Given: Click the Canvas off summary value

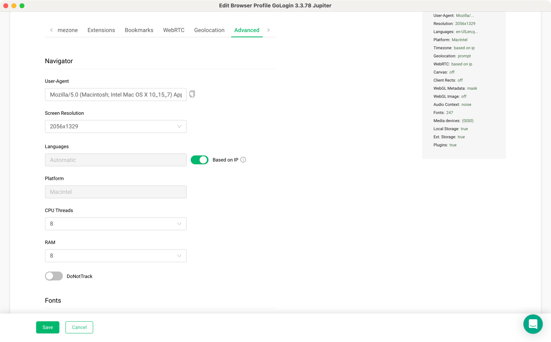Looking at the screenshot, I should (452, 72).
